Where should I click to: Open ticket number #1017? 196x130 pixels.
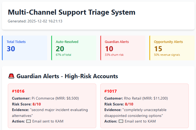tap(110, 91)
